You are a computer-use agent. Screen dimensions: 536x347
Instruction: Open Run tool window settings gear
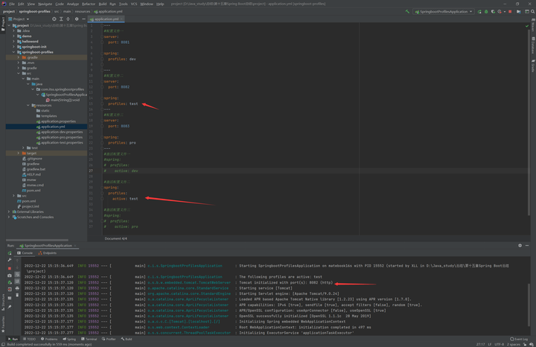(520, 245)
